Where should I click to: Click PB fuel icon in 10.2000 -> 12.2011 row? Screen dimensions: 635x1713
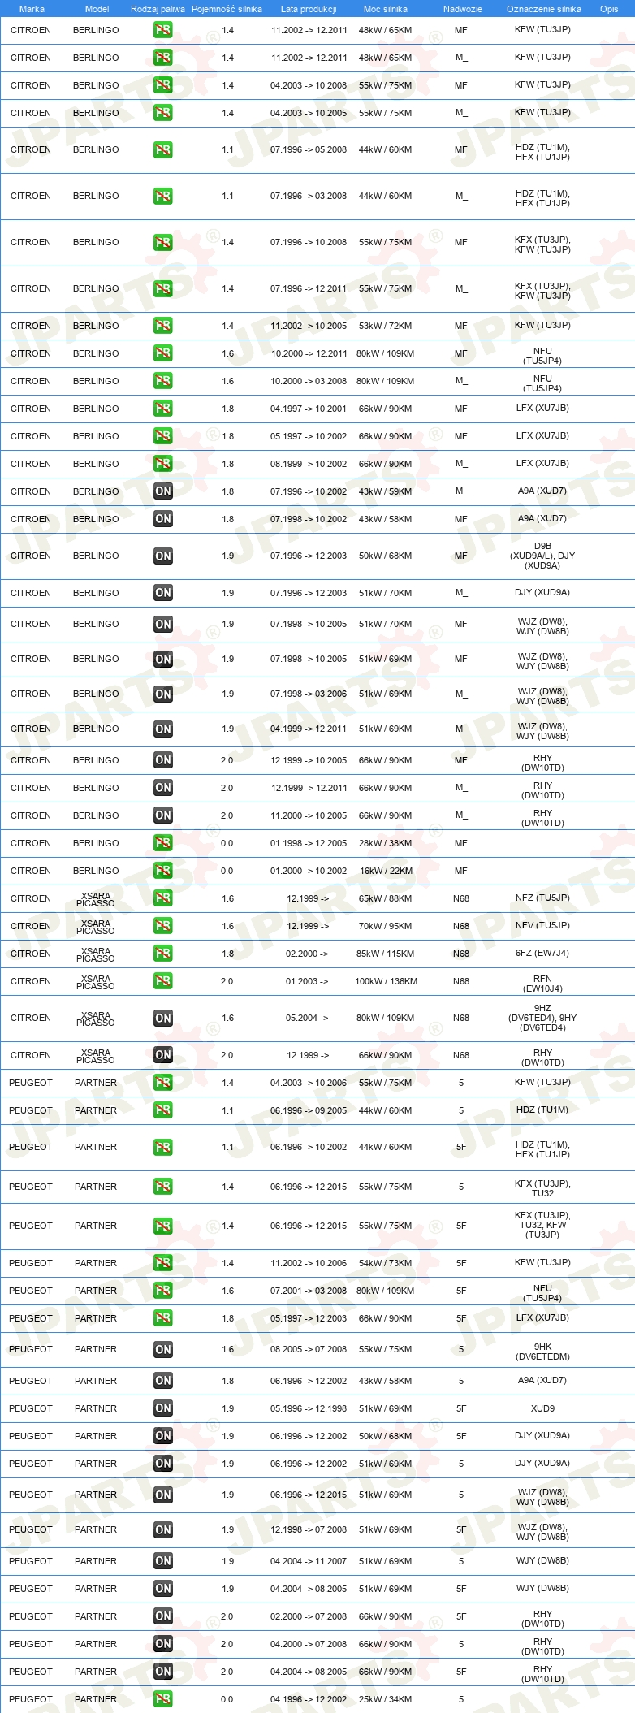[163, 353]
